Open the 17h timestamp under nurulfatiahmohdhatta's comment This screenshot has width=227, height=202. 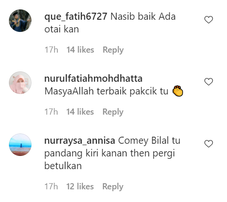click(x=51, y=112)
